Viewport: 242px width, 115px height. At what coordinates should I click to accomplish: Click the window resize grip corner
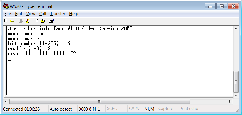[237, 110]
